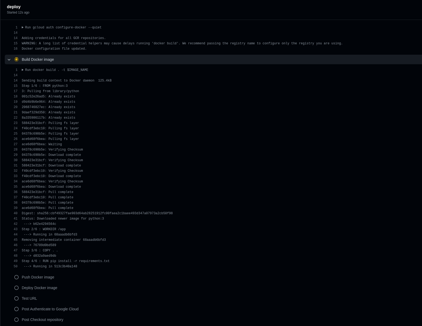Click the 'deploy' job heading
422x326 pixels.
14,7
